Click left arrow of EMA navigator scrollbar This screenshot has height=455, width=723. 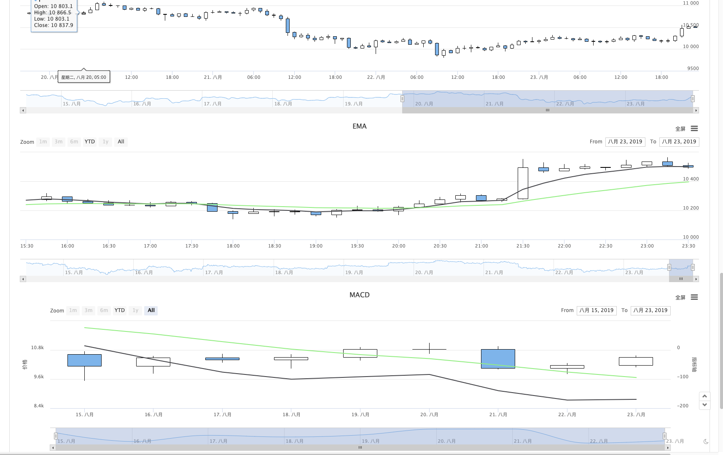[x=23, y=279]
